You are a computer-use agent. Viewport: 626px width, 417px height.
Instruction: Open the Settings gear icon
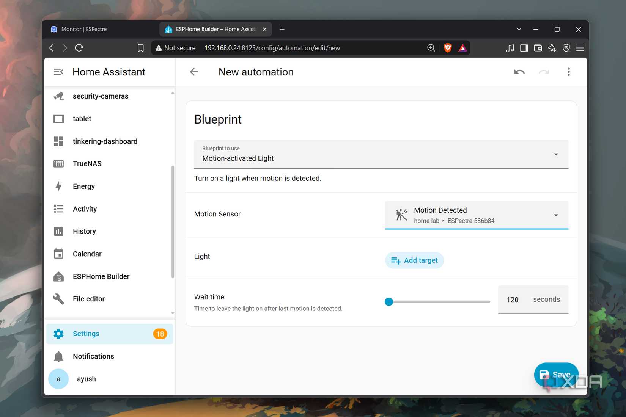click(58, 334)
